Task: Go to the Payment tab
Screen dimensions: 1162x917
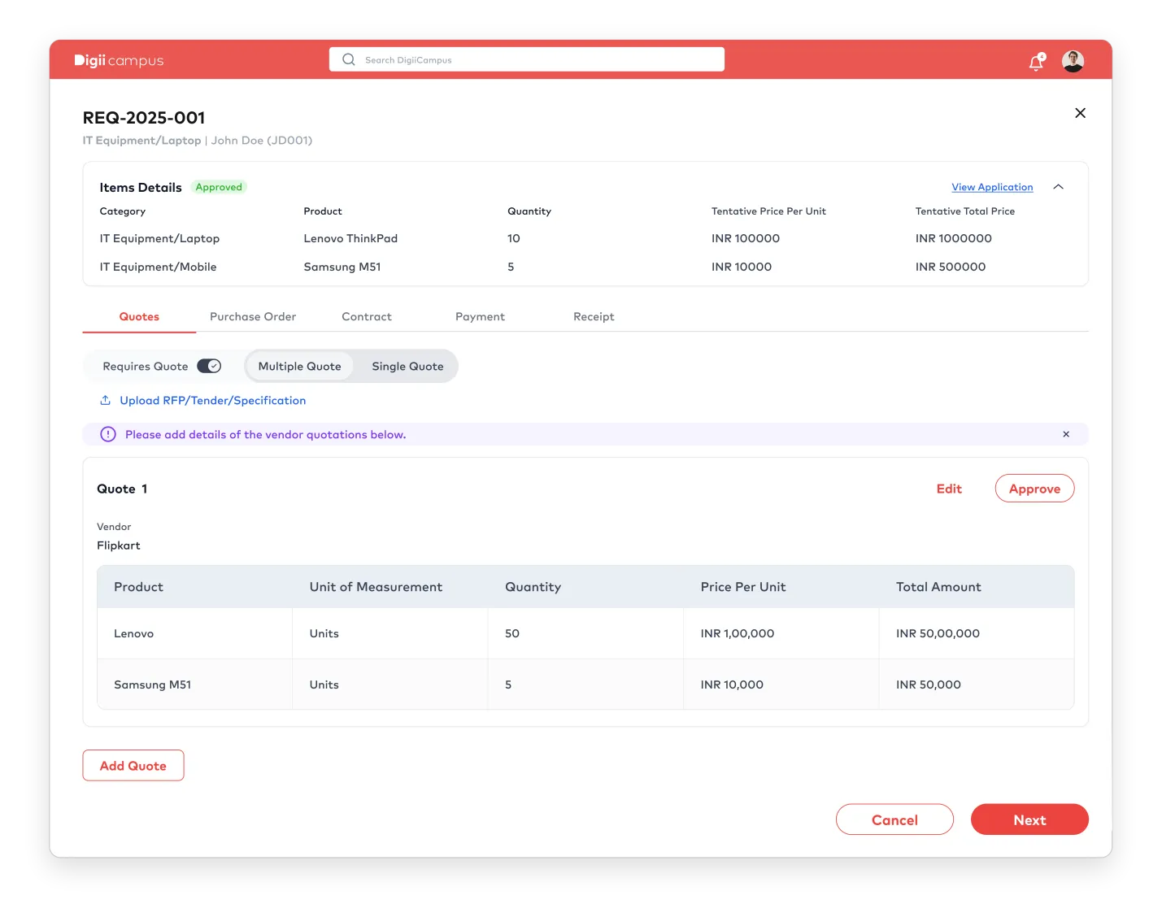Action: pyautogui.click(x=480, y=317)
